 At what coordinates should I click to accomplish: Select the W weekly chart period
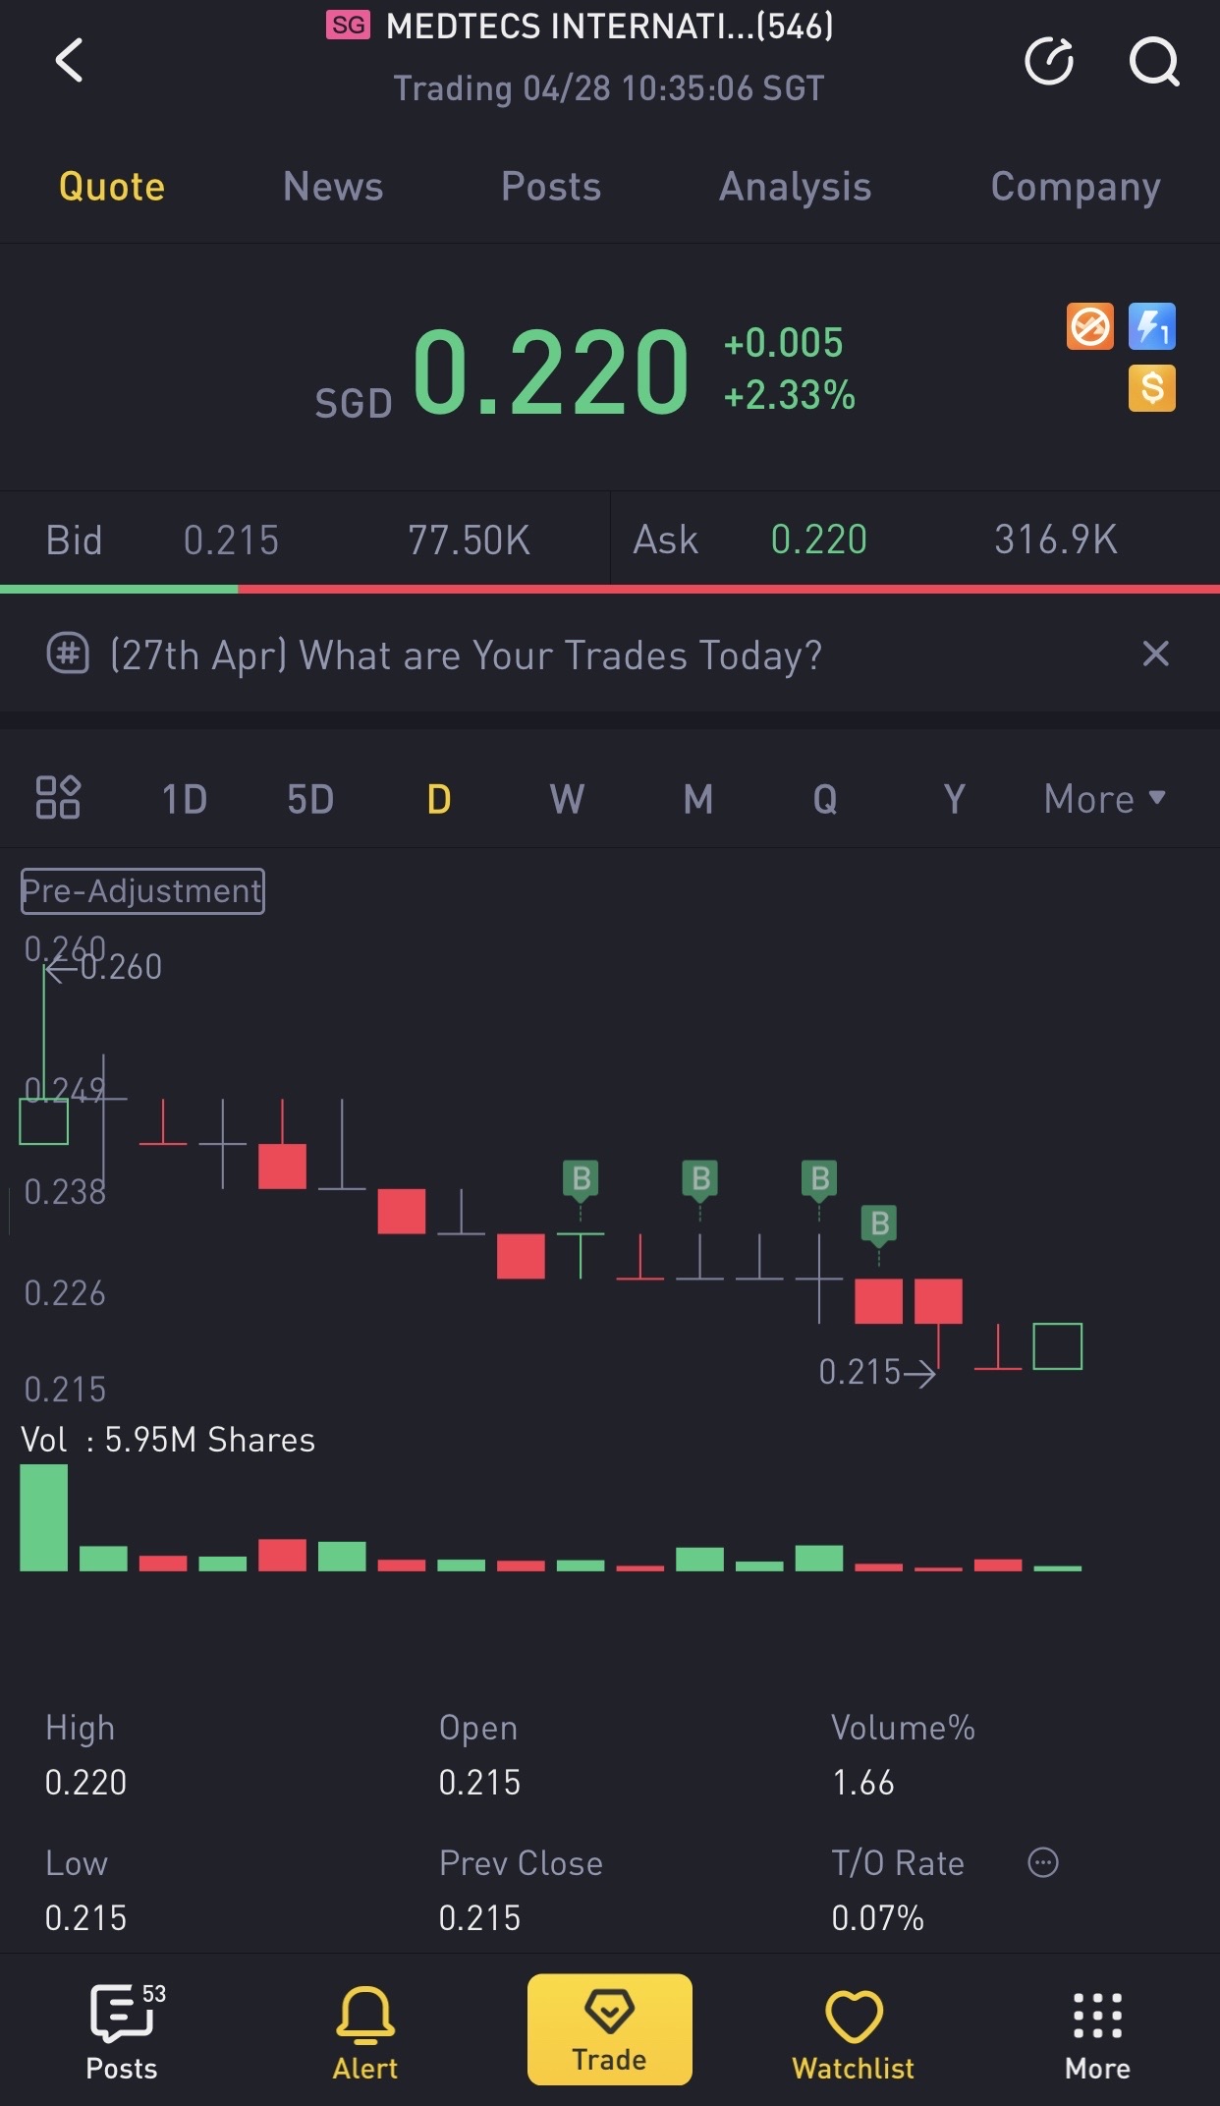[x=567, y=799]
